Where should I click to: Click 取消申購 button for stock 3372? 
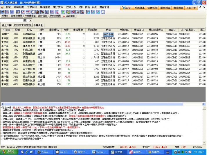click(108, 34)
